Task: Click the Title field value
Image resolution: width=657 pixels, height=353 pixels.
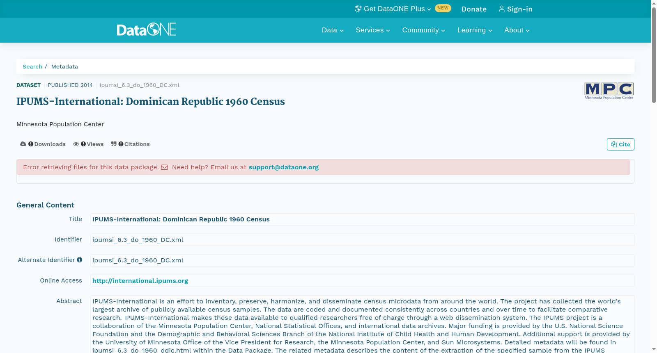Action: click(362, 219)
